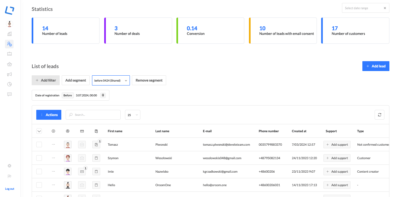Open the three-dot menu for Szymon's row
Screen dimensions: 396x197
53,158
